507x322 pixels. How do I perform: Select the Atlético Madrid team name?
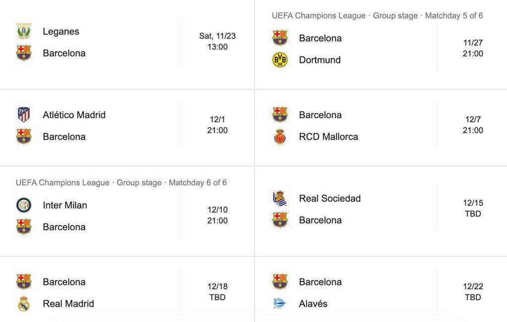pyautogui.click(x=74, y=115)
